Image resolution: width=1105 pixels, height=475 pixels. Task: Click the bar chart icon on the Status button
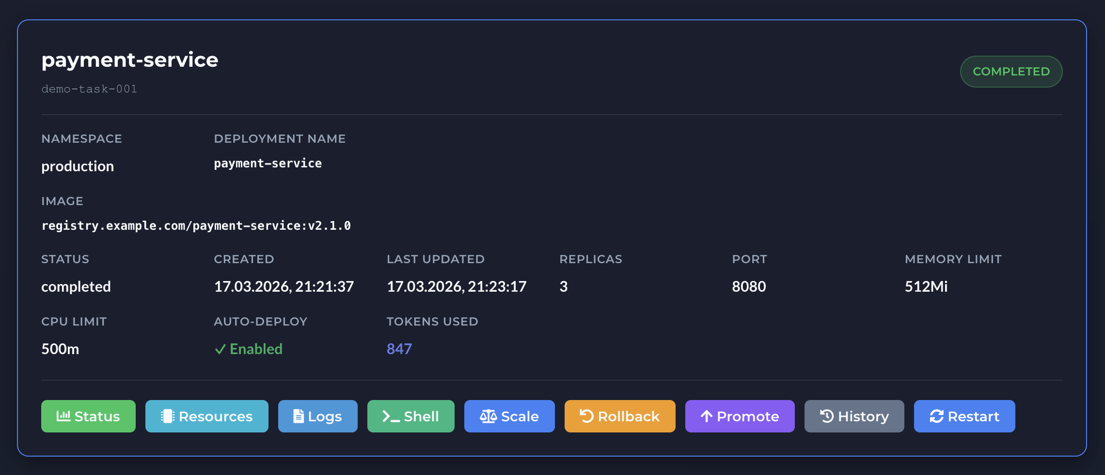[x=62, y=416]
